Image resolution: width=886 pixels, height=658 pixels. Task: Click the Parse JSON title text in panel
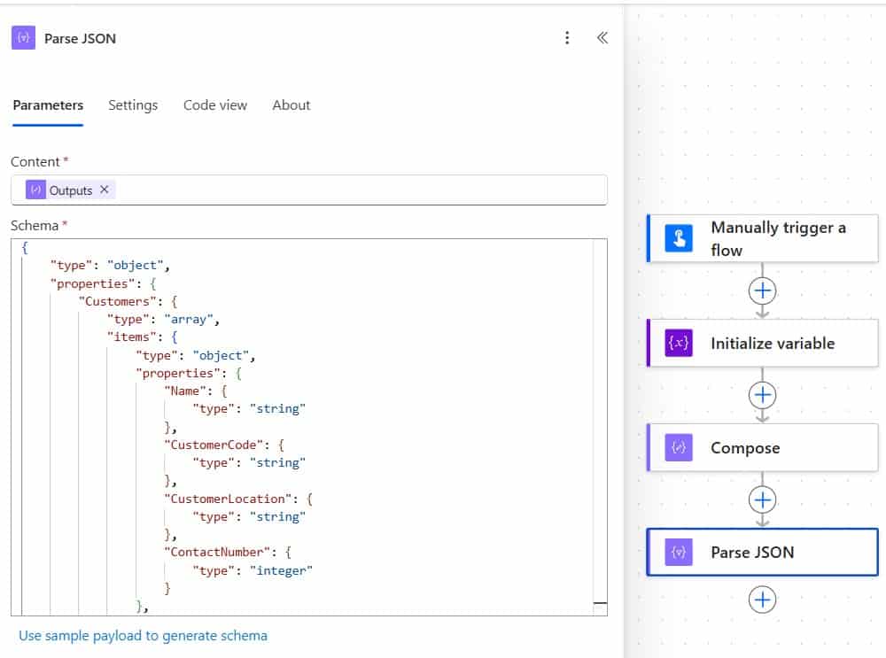pyautogui.click(x=81, y=38)
